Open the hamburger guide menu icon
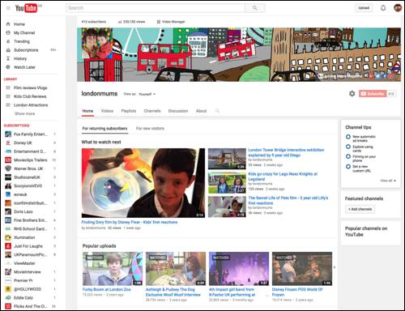Screen dimensions: 405x311 (8, 8)
